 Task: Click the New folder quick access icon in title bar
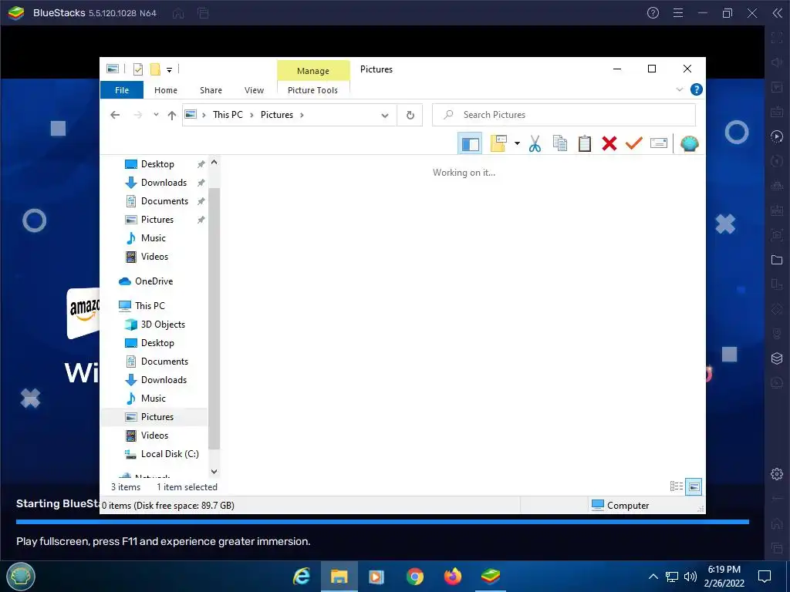tap(155, 69)
